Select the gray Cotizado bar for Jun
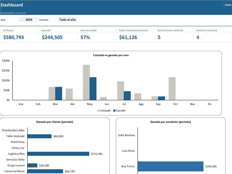232x174 pixels. (104, 99)
